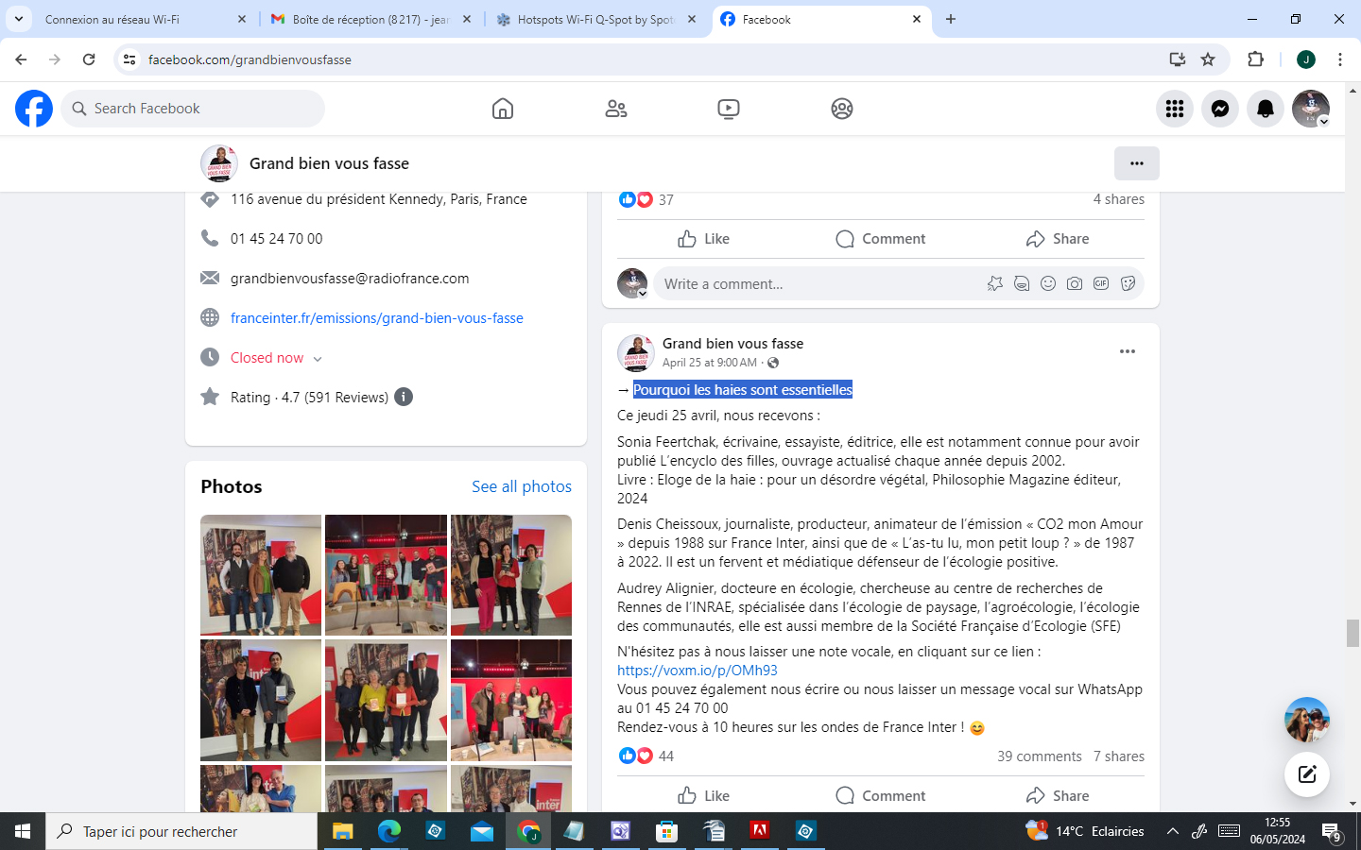Like the post with 37 reactions
1361x850 pixels.
pos(704,239)
